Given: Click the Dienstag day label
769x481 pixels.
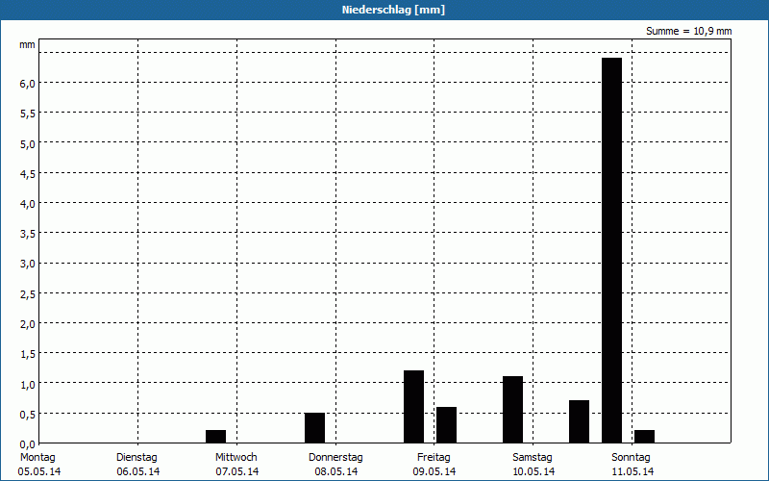Looking at the screenshot, I should [x=136, y=457].
